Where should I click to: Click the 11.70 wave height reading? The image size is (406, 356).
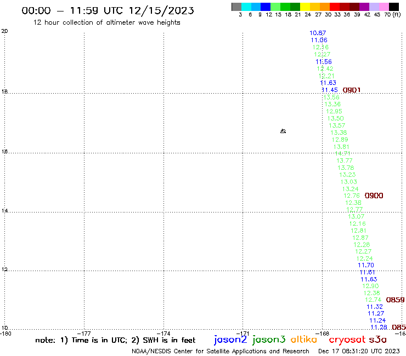point(366,265)
